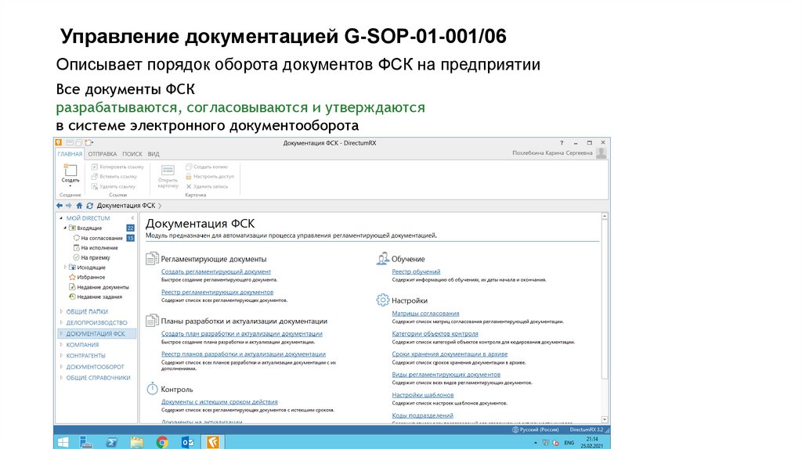Click the blue Back navigation arrow

60,206
